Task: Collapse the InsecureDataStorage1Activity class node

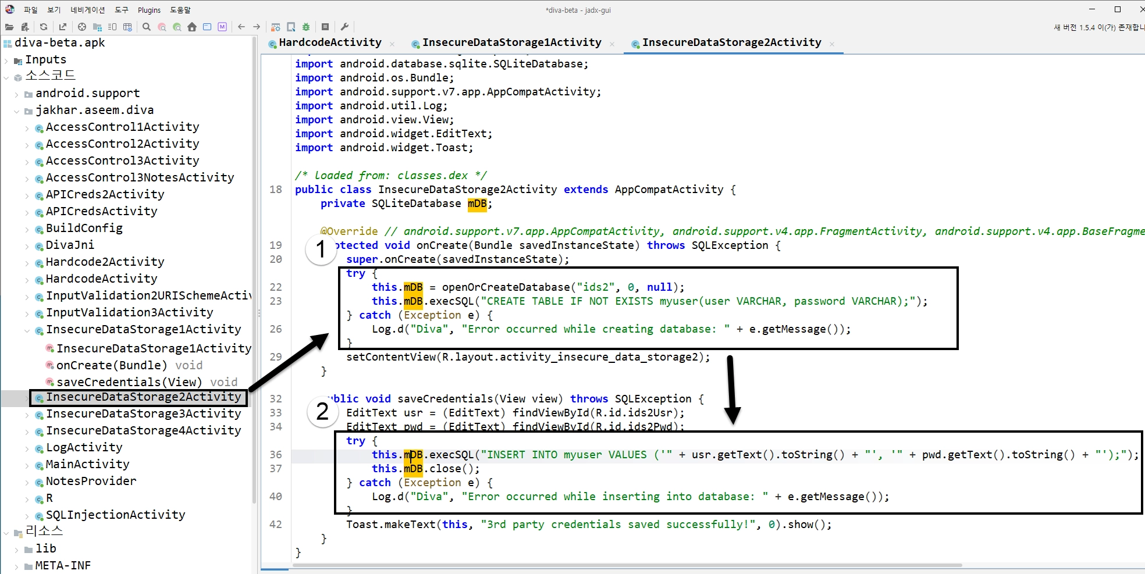Action: [x=27, y=330]
